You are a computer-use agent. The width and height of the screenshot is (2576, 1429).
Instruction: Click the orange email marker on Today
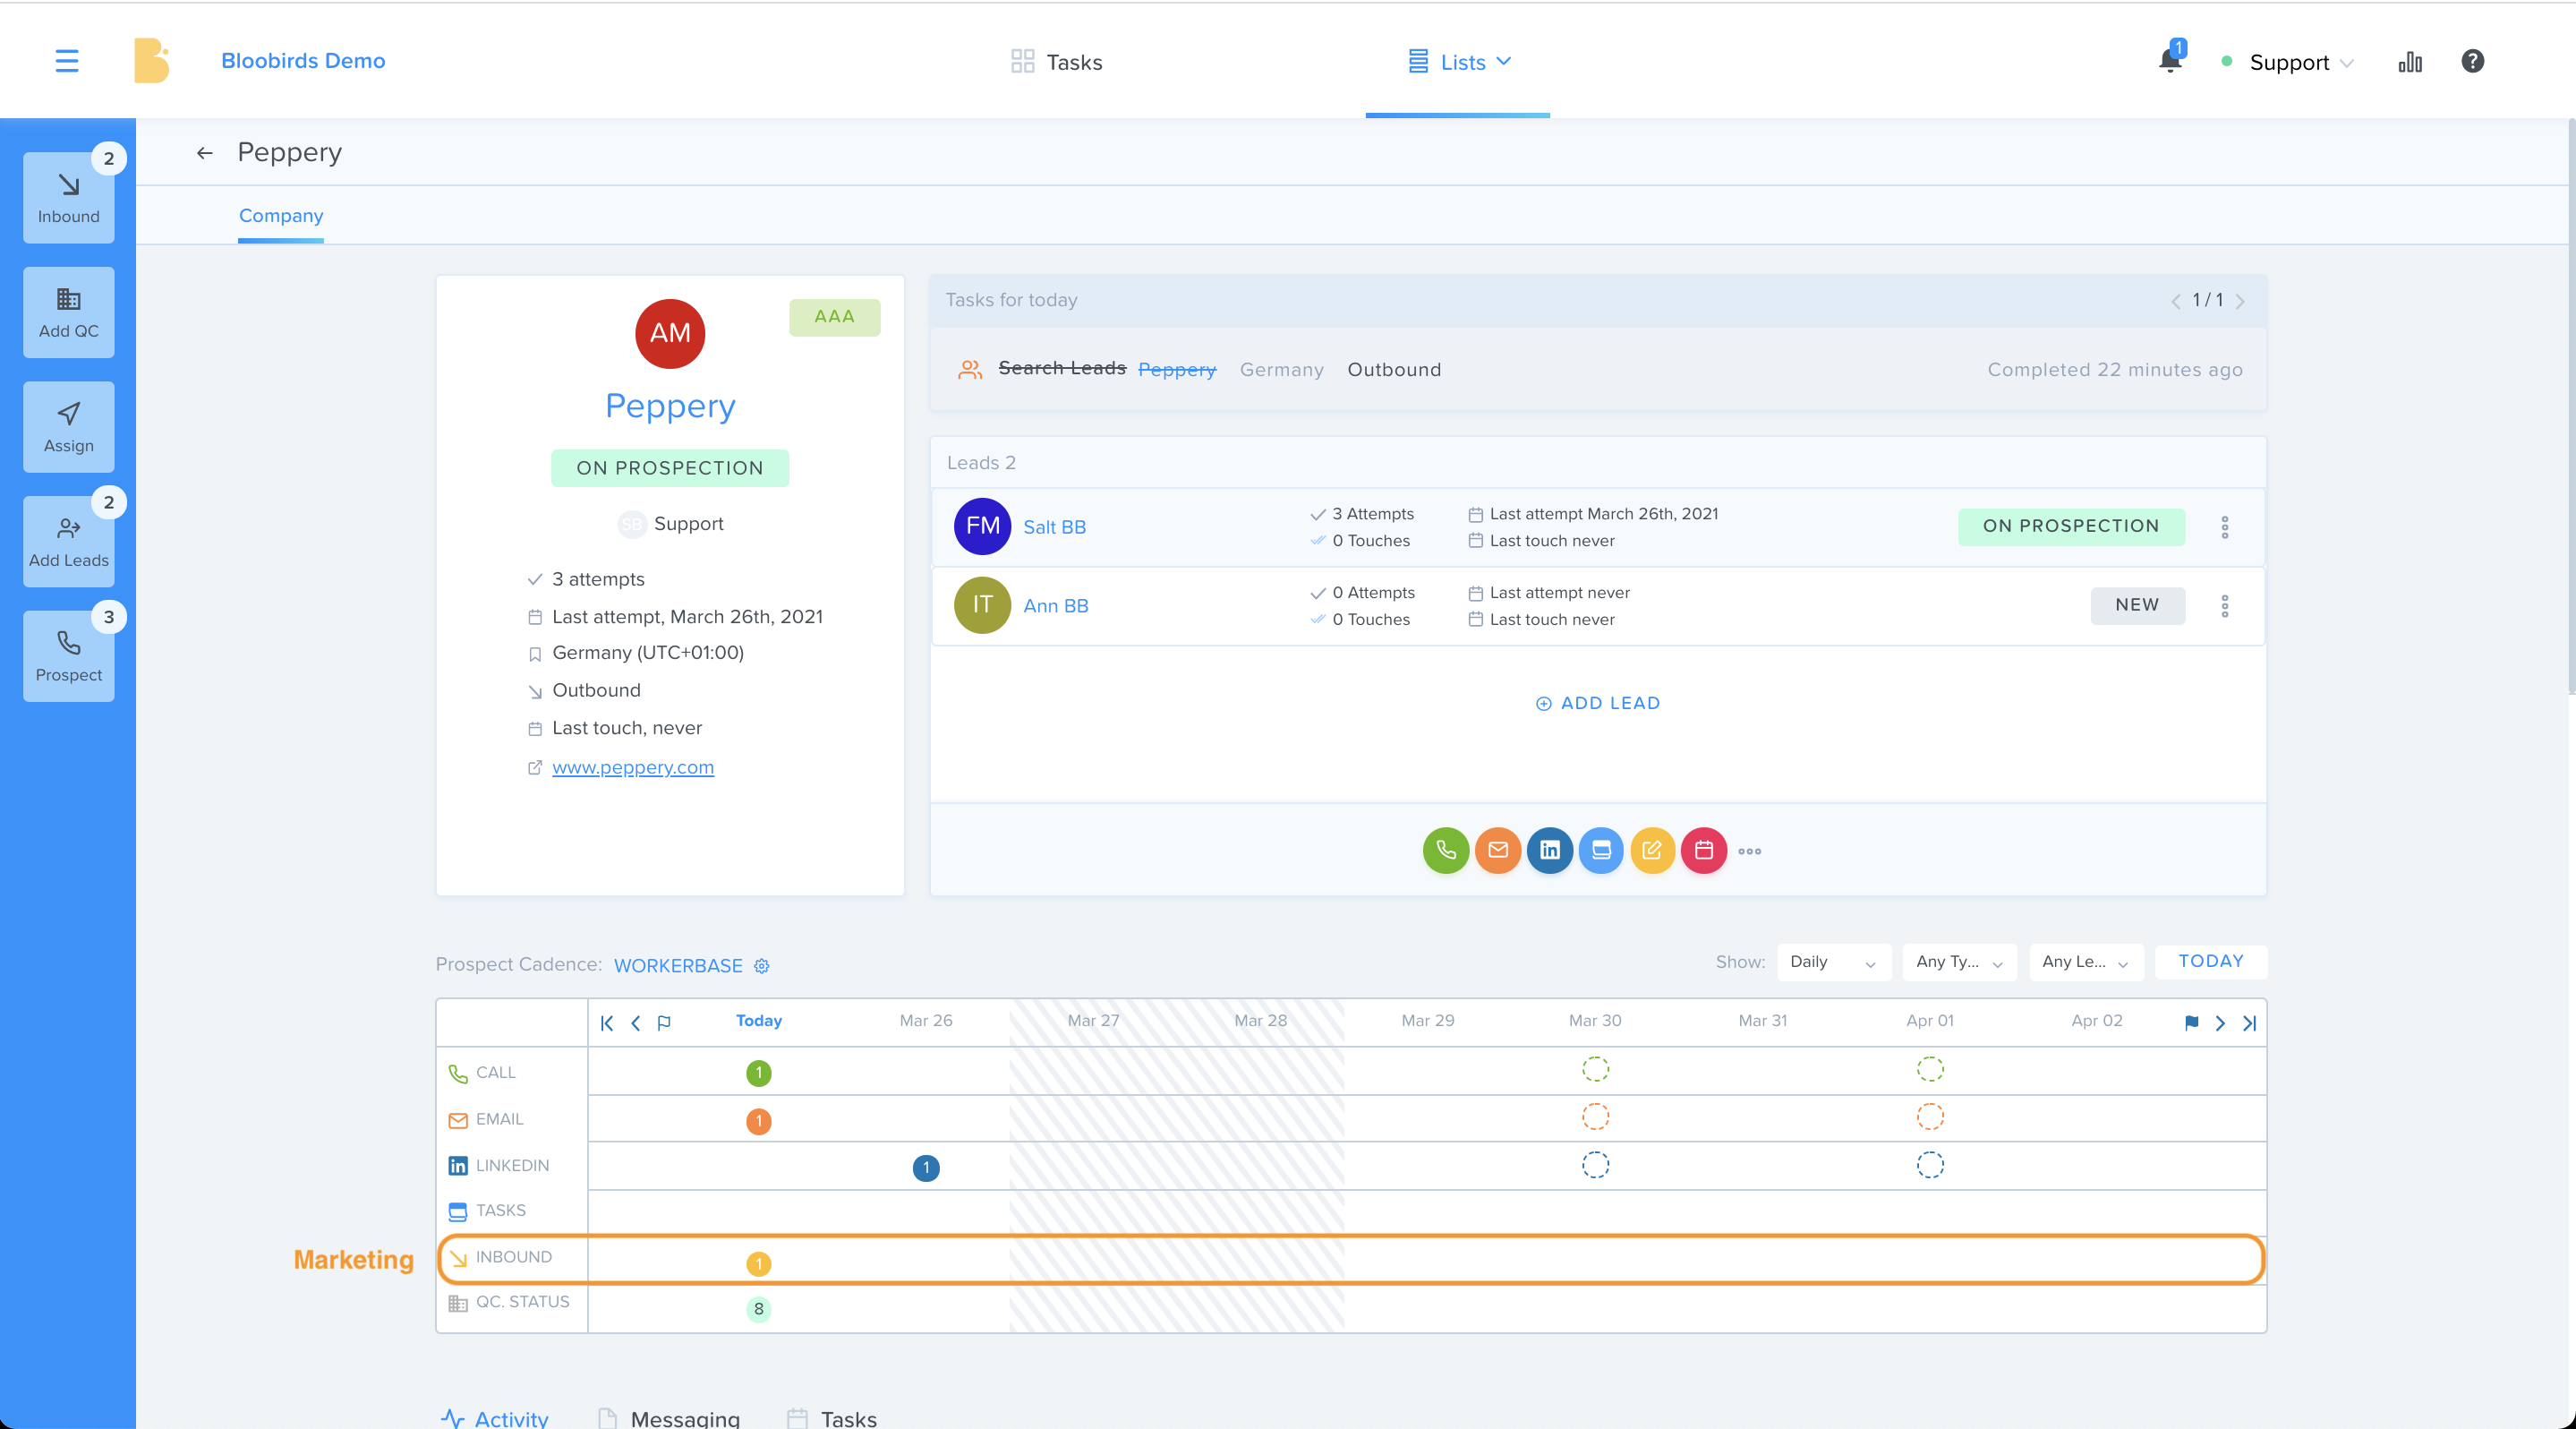[759, 1121]
